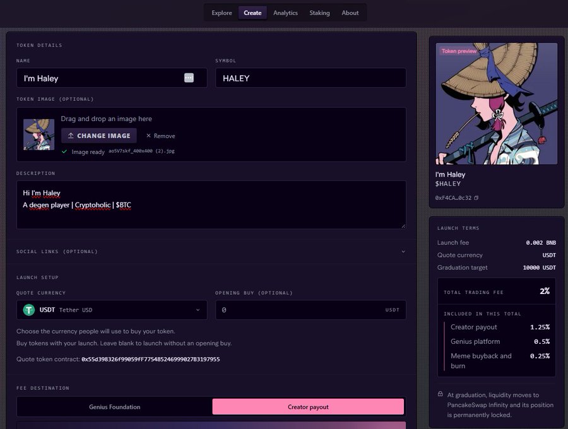Click the Meme buyback and burn row
Screen dimensions: 568x429
tap(500, 361)
